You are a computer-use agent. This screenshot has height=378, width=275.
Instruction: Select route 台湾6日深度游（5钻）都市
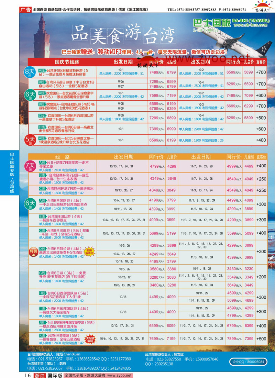click(64, 232)
